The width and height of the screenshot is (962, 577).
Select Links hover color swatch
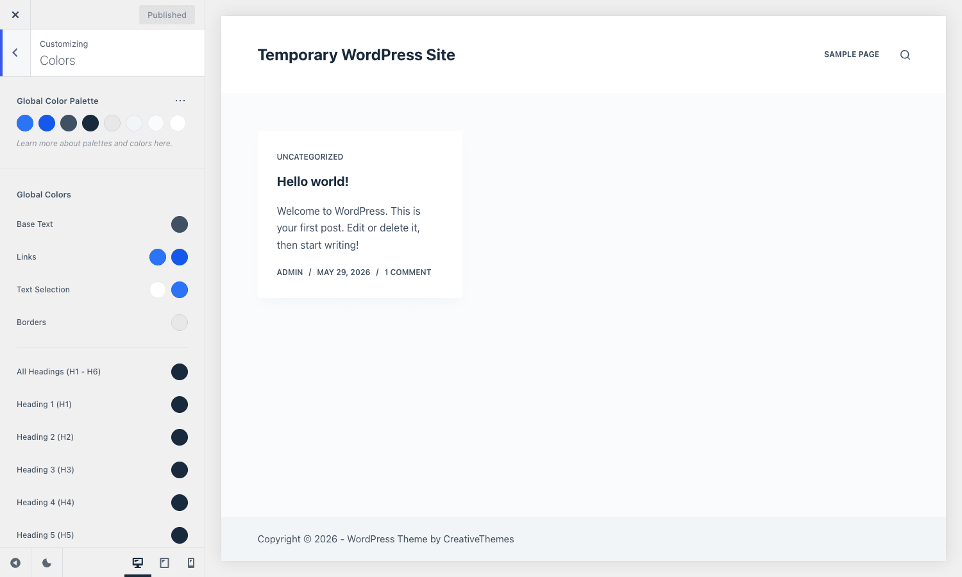point(180,257)
